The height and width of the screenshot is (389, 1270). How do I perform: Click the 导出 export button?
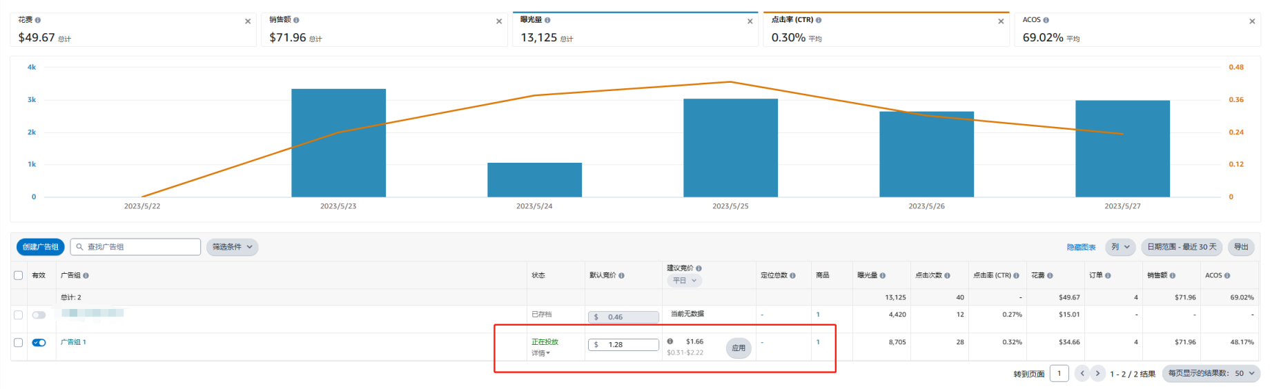tap(1241, 247)
